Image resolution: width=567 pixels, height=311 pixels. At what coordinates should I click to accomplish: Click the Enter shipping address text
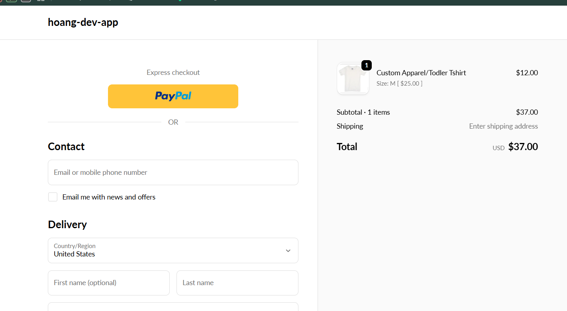tap(503, 126)
